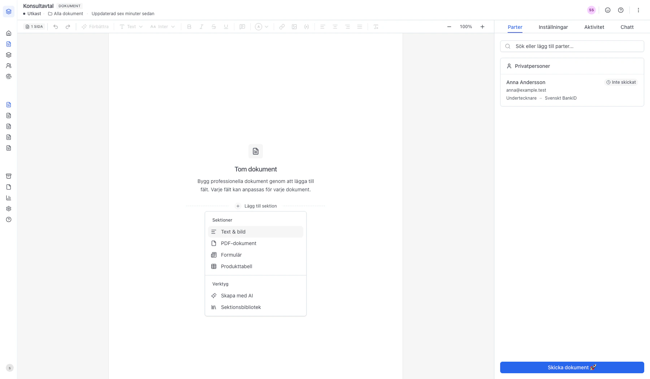The height and width of the screenshot is (379, 650).
Task: Open the smiley feedback icon
Action: [608, 10]
